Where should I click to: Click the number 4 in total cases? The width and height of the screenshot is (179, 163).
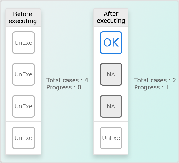[86, 80]
